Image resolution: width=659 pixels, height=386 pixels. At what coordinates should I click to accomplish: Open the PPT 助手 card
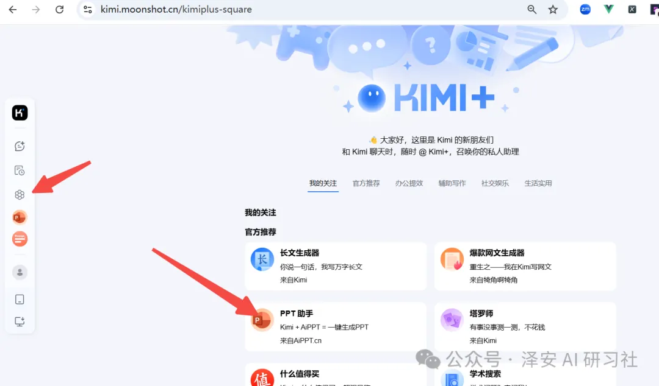coord(336,326)
